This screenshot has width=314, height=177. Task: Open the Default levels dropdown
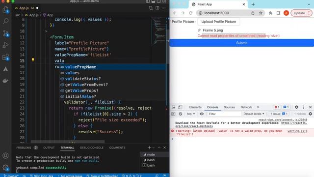[x=254, y=114]
